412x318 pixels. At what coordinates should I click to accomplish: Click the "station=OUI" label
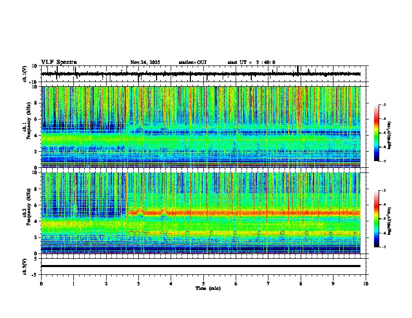[192, 62]
